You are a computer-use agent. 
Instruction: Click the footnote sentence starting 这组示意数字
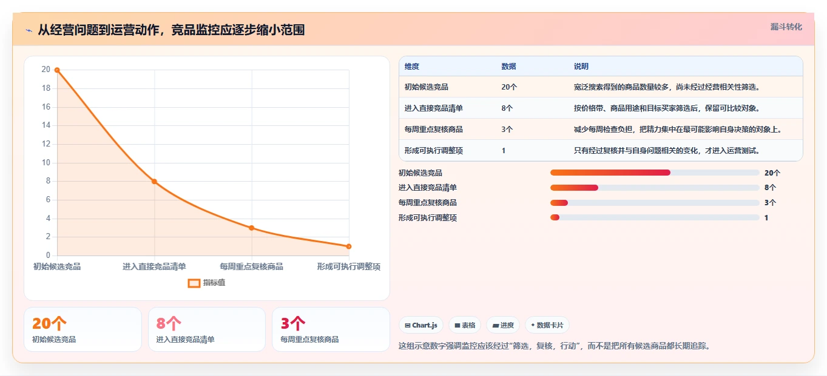(x=555, y=346)
